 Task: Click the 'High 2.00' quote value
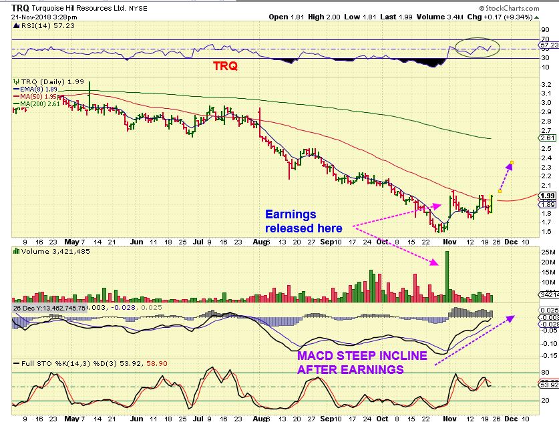(324, 17)
